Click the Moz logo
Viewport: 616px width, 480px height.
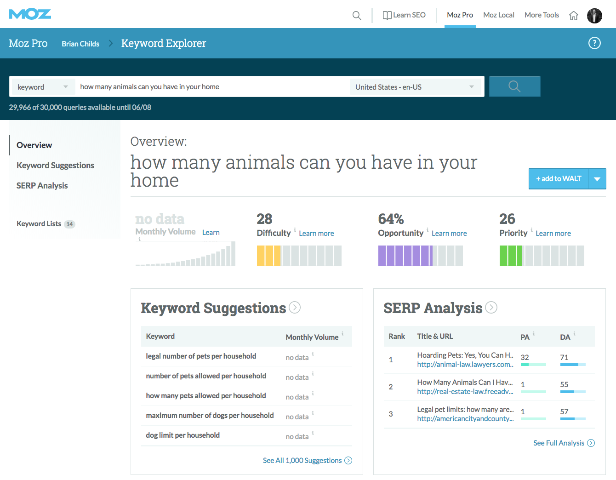tap(30, 14)
